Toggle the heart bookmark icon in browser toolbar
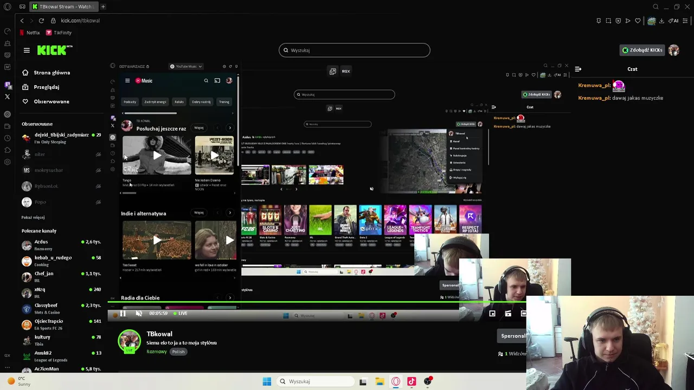The image size is (694, 390). [638, 21]
